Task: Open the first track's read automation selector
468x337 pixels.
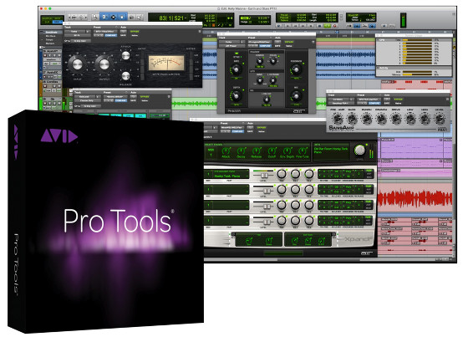Action: click(55, 64)
